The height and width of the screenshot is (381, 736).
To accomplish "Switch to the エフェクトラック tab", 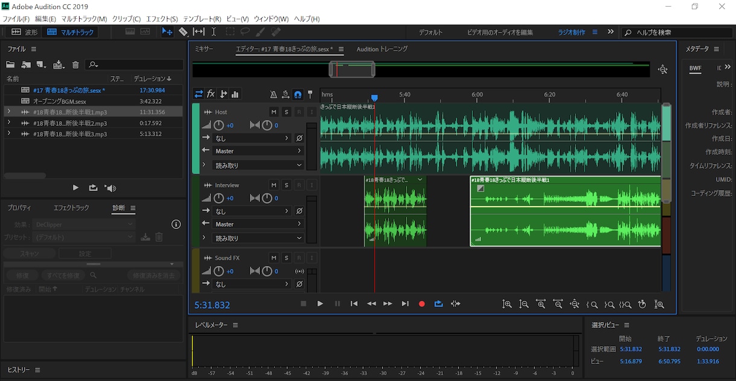I will [x=71, y=207].
